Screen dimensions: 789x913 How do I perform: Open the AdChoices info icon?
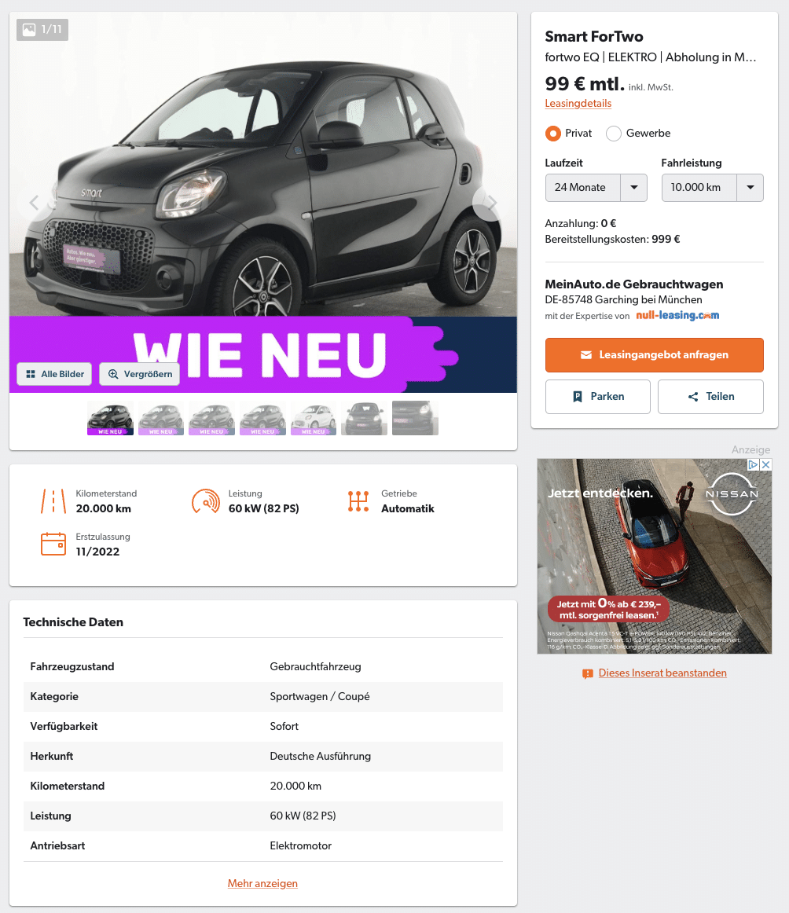point(754,464)
